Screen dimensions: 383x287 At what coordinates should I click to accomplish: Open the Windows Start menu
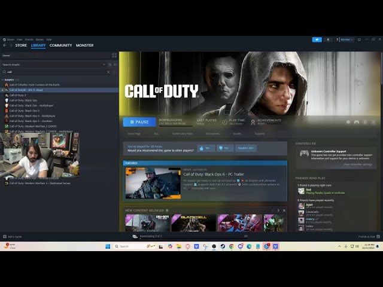[108, 246]
